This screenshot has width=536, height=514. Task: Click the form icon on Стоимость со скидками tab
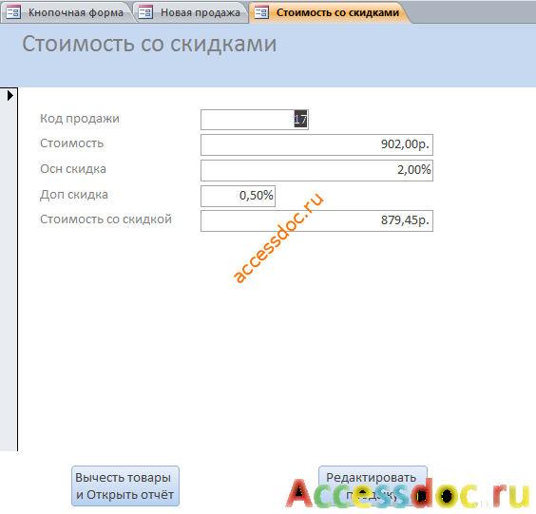click(261, 12)
